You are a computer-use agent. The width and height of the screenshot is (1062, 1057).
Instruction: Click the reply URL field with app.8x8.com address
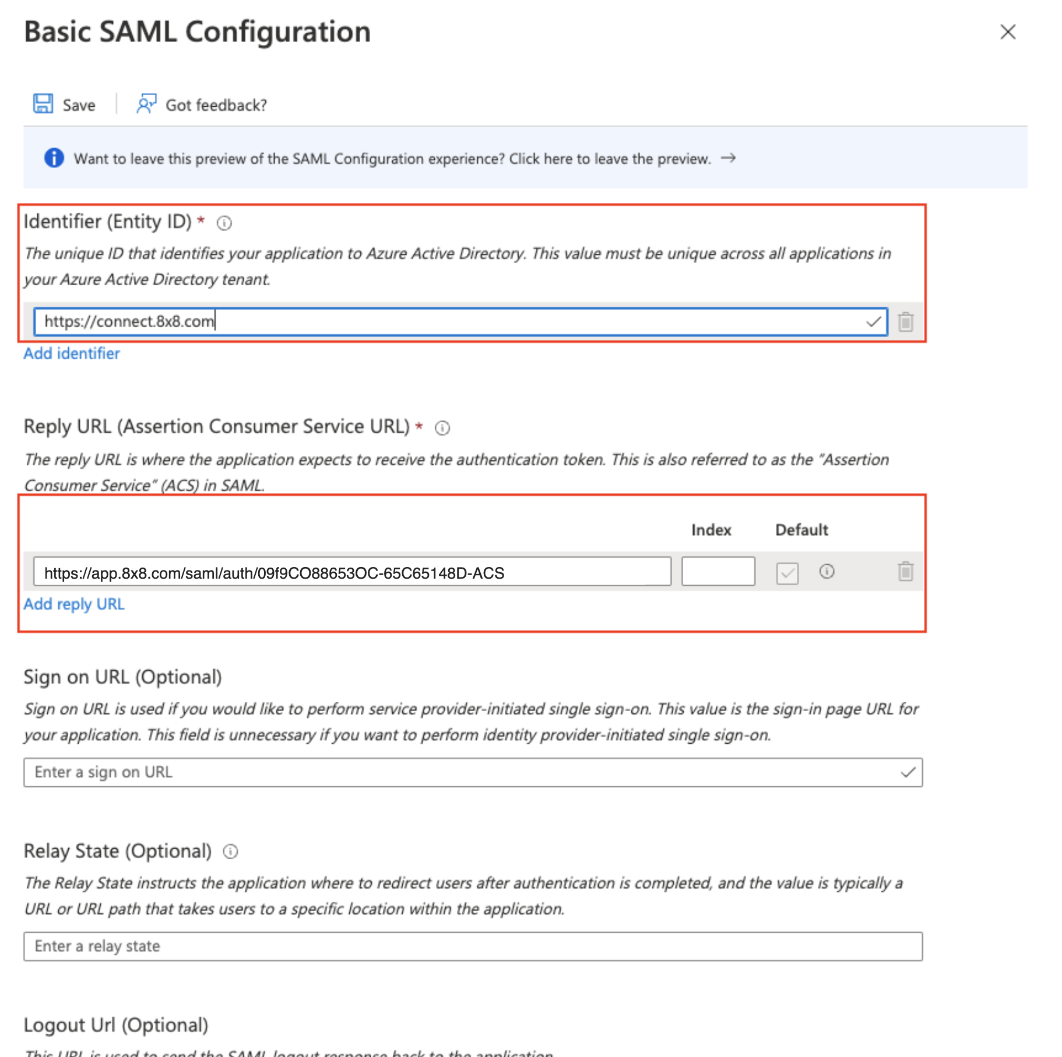[352, 572]
